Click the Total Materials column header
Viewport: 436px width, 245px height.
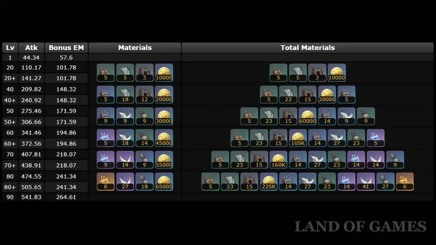[307, 48]
